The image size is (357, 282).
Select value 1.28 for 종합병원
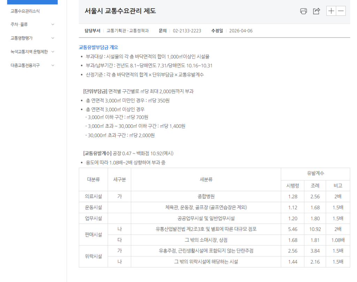(x=293, y=196)
